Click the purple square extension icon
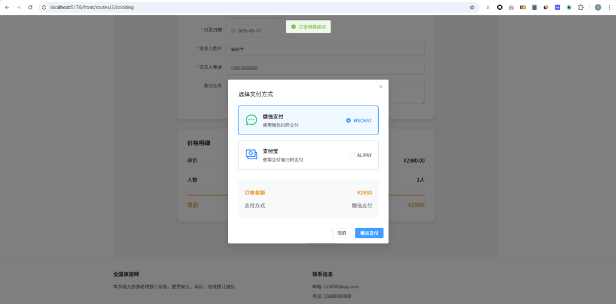The height and width of the screenshot is (304, 616). tap(557, 7)
